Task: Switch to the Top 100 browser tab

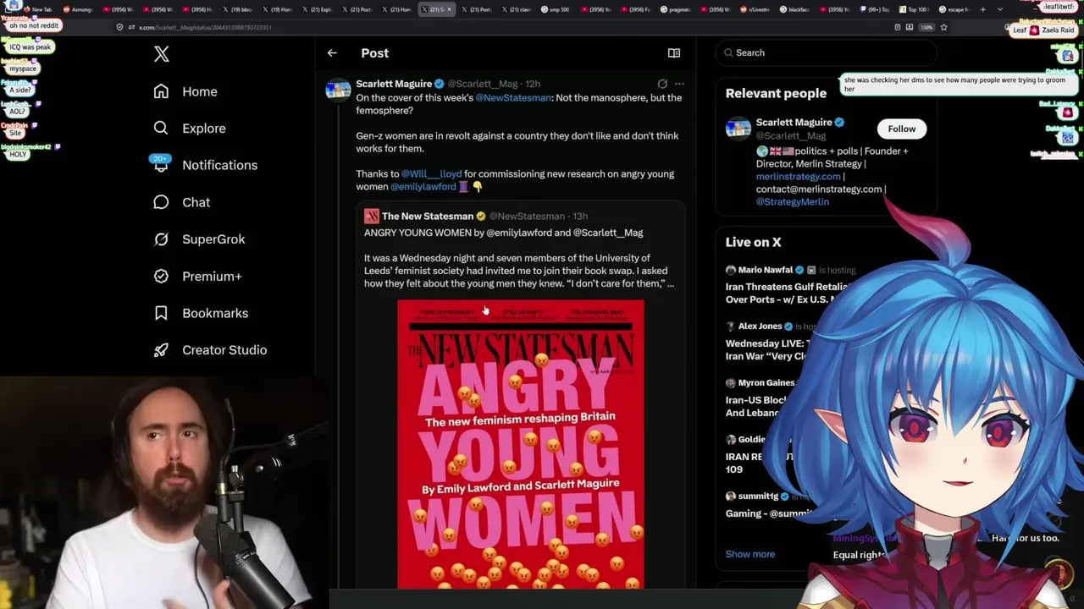Action: pos(914,9)
